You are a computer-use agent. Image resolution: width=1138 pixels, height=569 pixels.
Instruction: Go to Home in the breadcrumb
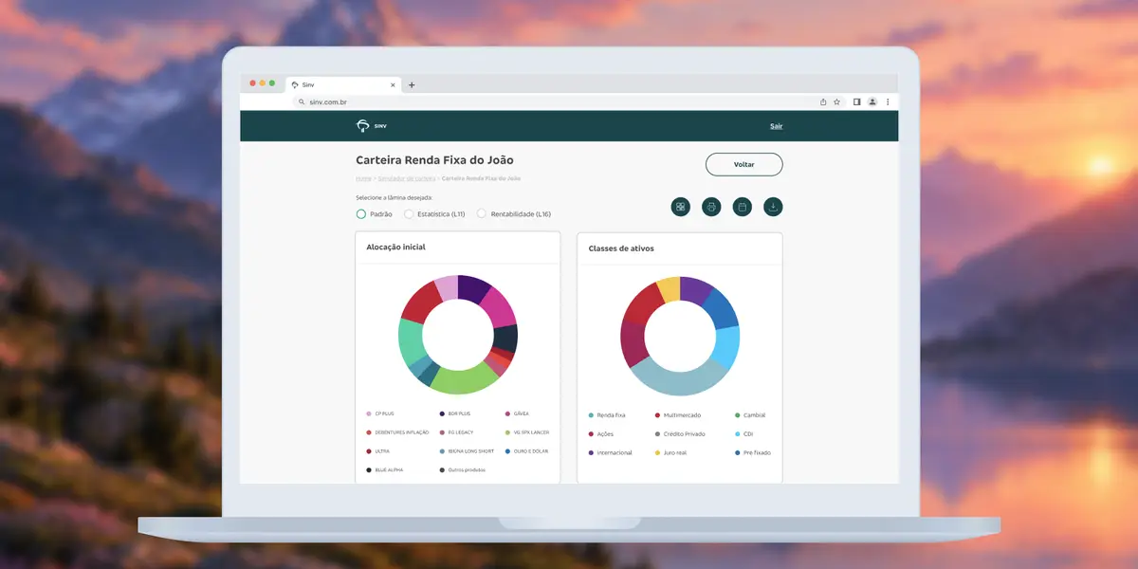[363, 178]
